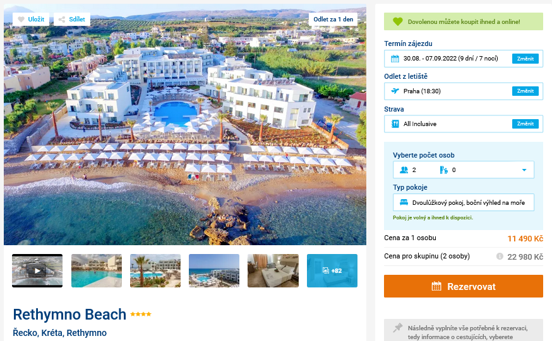
Task: Open the Dvoulůžkový pokoj room type selector
Action: pos(464,202)
